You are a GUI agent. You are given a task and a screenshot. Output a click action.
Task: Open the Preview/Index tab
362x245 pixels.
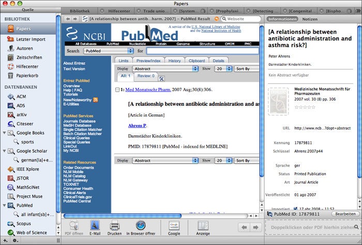tap(148, 61)
